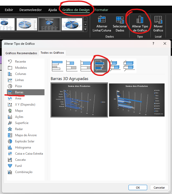Click the Cancelar button
The width and height of the screenshot is (172, 194).
coord(159,188)
